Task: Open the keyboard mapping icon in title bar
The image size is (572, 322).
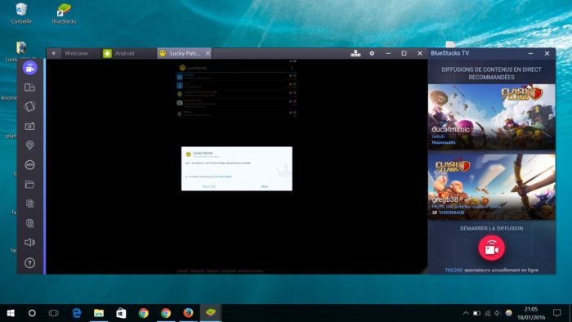Action: 355,53
